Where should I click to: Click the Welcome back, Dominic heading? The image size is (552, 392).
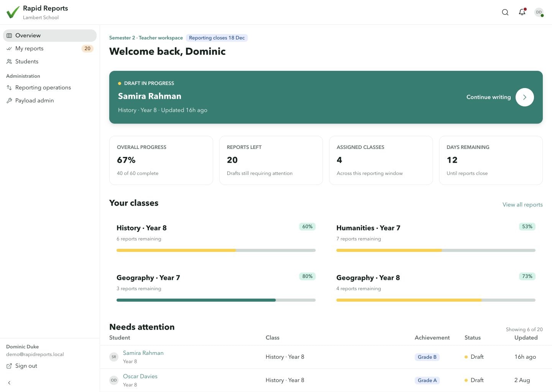168,51
